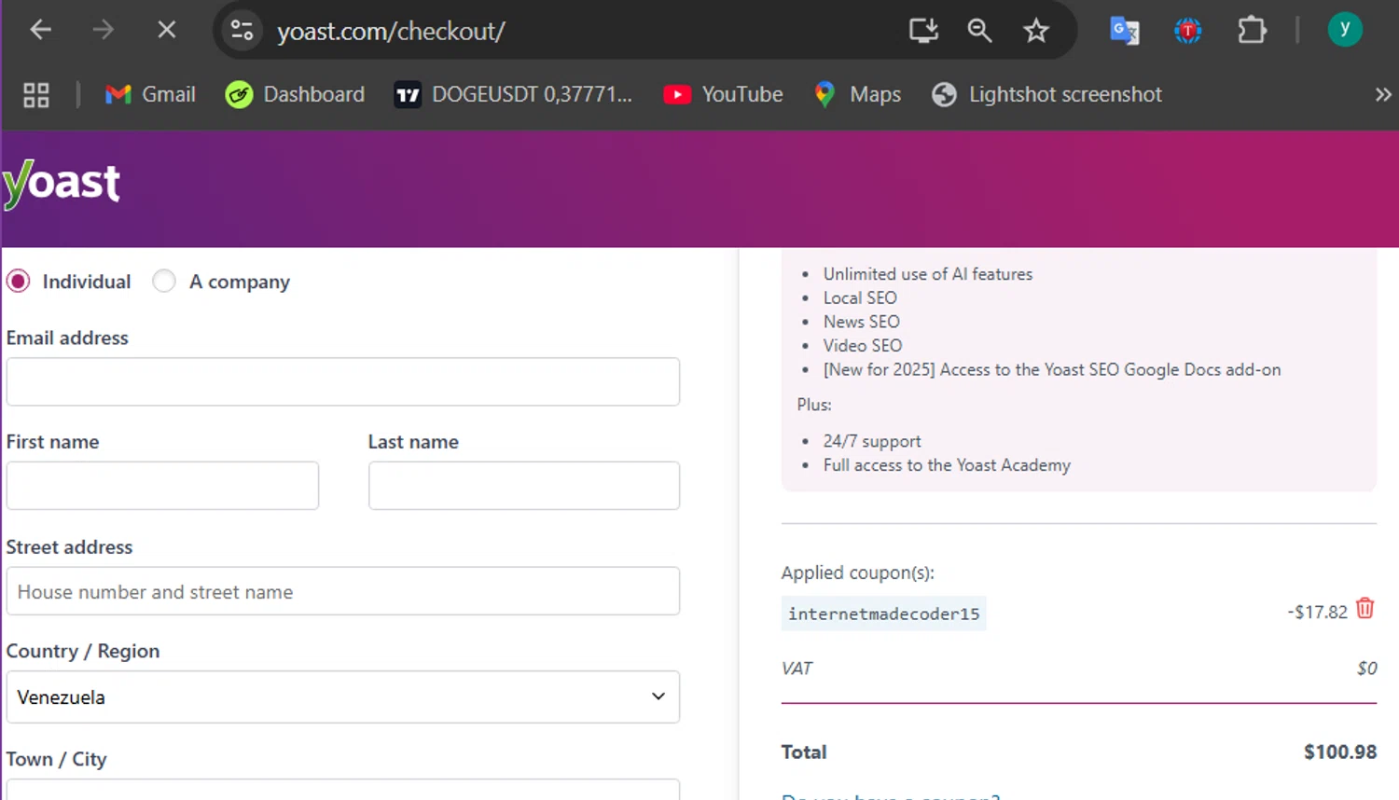Click the Yoast SEO Google Docs add-on item
Image resolution: width=1399 pixels, height=800 pixels.
pyautogui.click(x=1052, y=369)
